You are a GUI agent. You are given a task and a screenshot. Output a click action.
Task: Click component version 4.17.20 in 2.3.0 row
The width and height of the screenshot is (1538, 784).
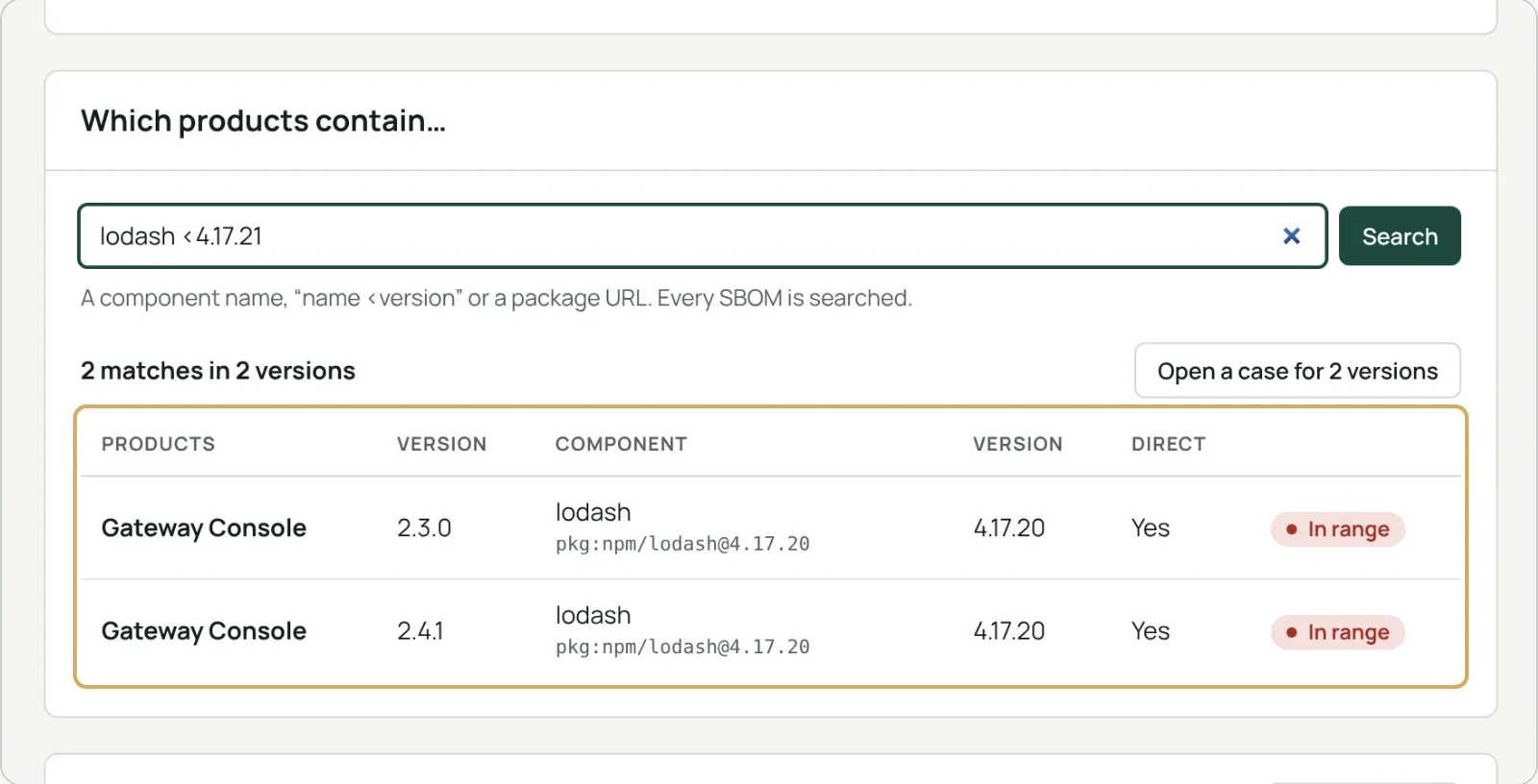[1008, 528]
